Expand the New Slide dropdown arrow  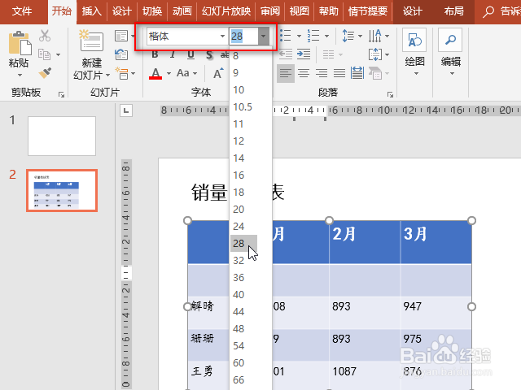pos(107,76)
